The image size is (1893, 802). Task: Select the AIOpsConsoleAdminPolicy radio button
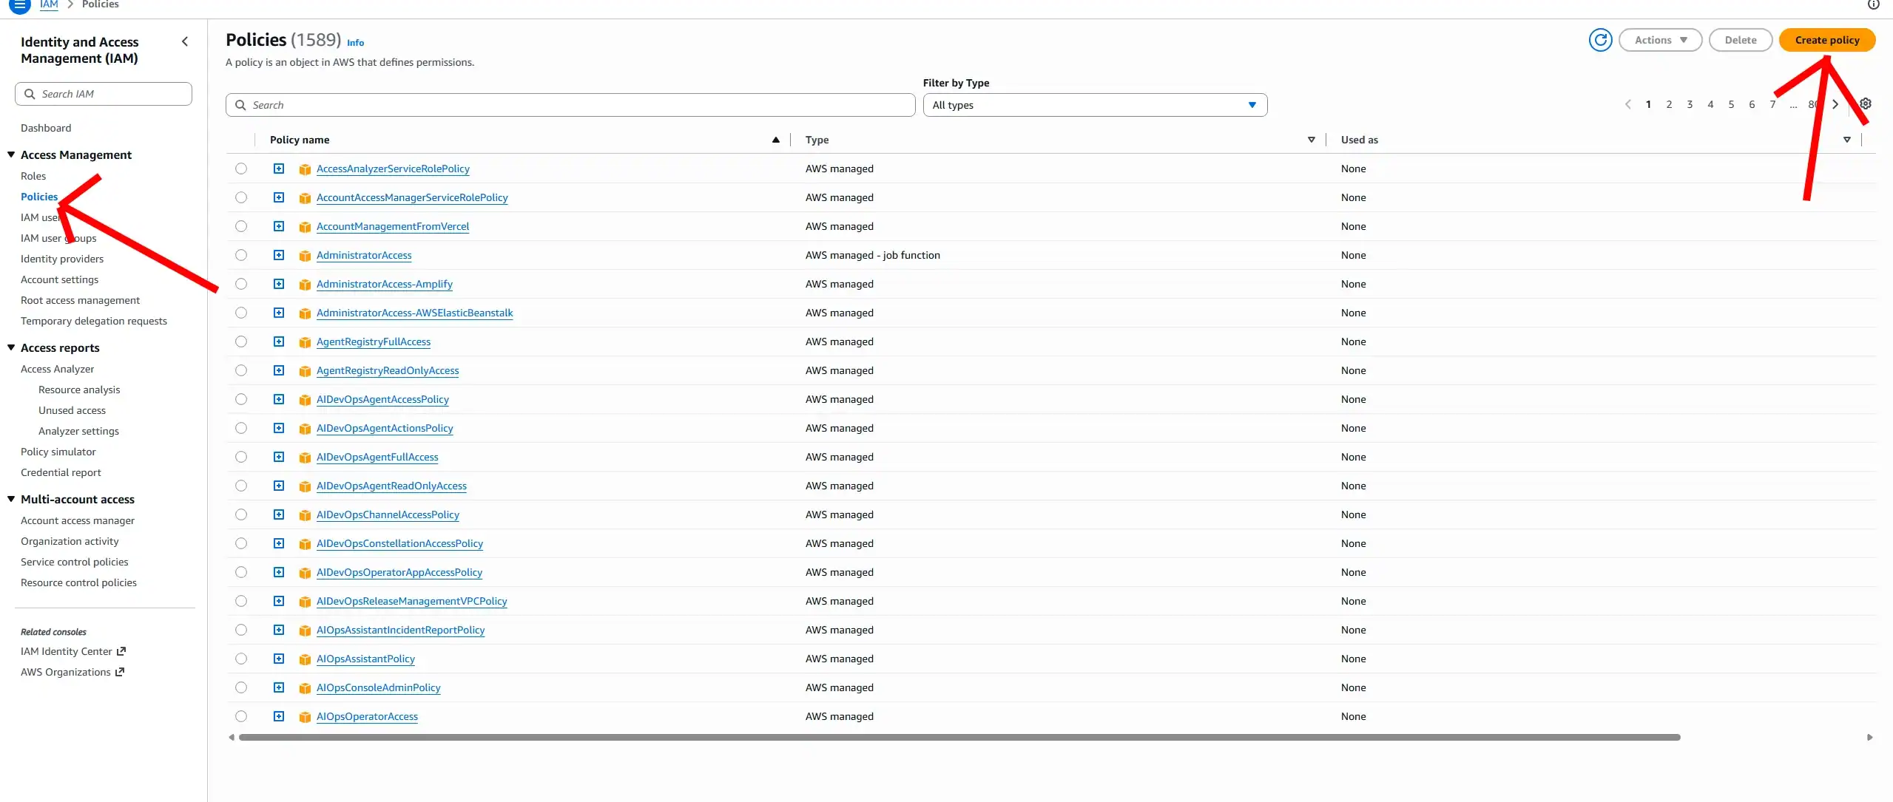coord(241,687)
